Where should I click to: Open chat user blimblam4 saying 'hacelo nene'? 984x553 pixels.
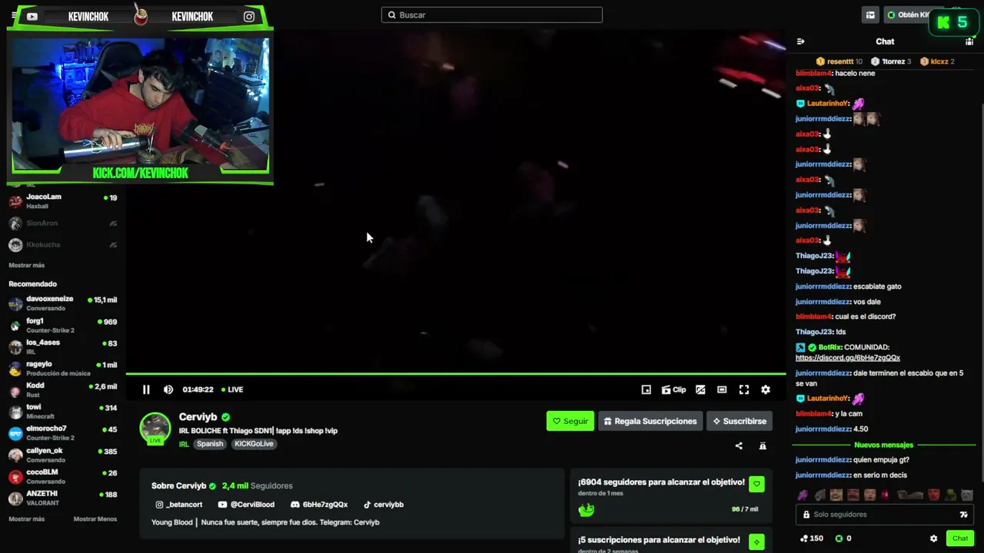point(813,73)
